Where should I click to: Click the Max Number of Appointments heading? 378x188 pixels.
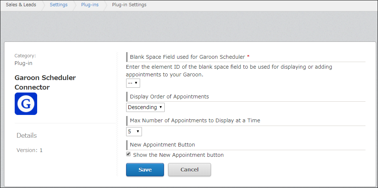[195, 120]
